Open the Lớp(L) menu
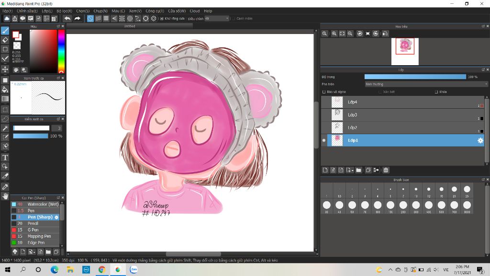This screenshot has height=276, width=490. [x=47, y=11]
